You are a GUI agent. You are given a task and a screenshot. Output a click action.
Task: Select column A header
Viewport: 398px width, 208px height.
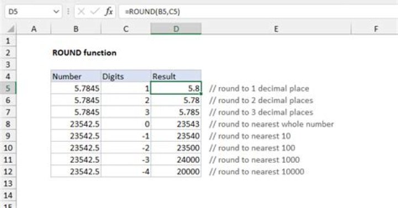click(34, 29)
